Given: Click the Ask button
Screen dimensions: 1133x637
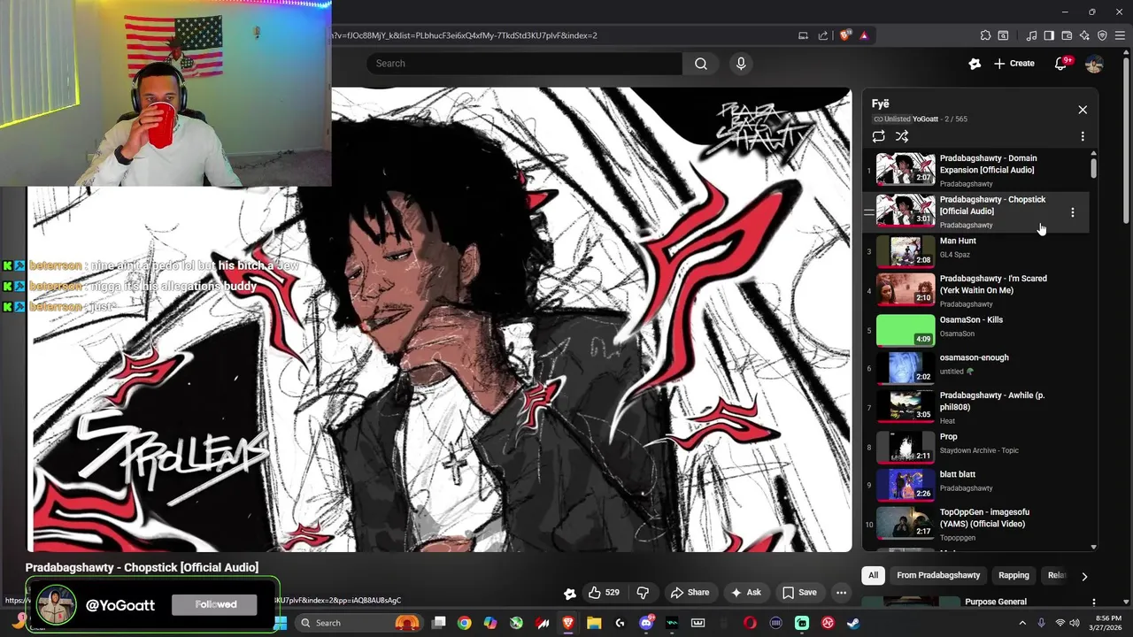Looking at the screenshot, I should 746,593.
